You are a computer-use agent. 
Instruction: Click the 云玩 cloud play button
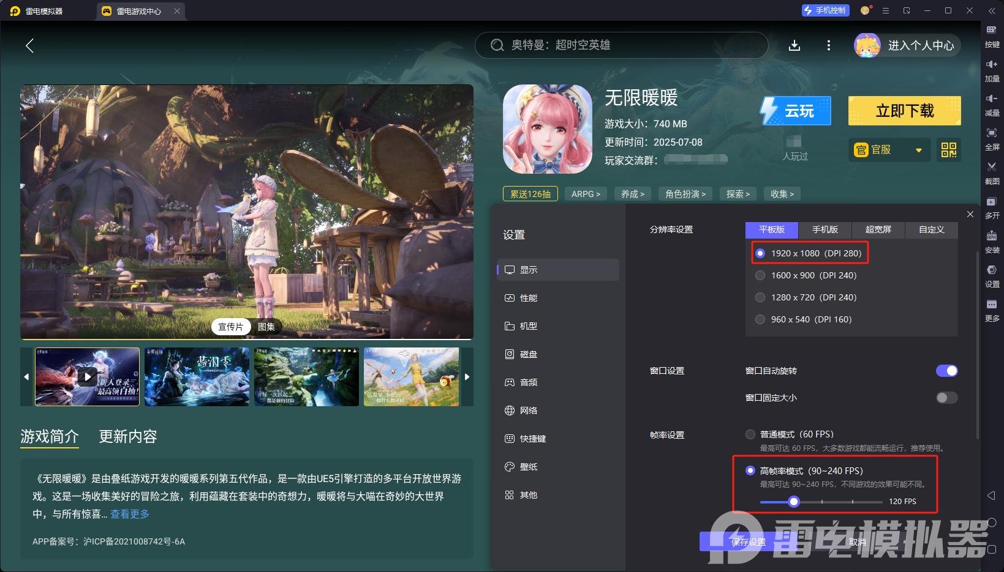point(796,111)
